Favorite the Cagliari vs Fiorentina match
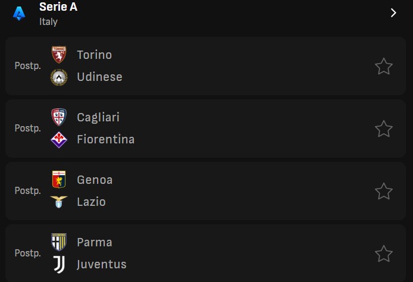413x282 pixels. point(383,129)
